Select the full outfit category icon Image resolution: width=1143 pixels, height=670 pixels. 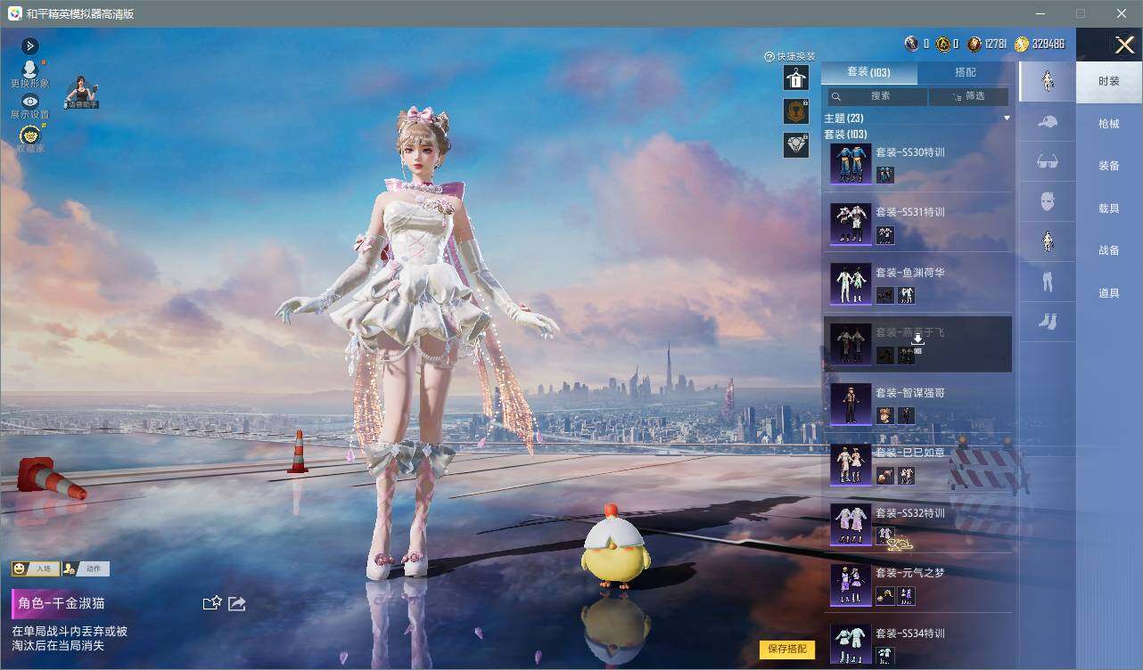pyautogui.click(x=1048, y=81)
